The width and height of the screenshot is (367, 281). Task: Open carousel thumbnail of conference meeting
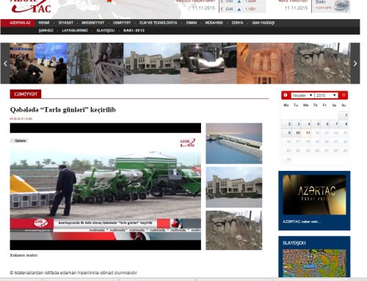click(38, 63)
